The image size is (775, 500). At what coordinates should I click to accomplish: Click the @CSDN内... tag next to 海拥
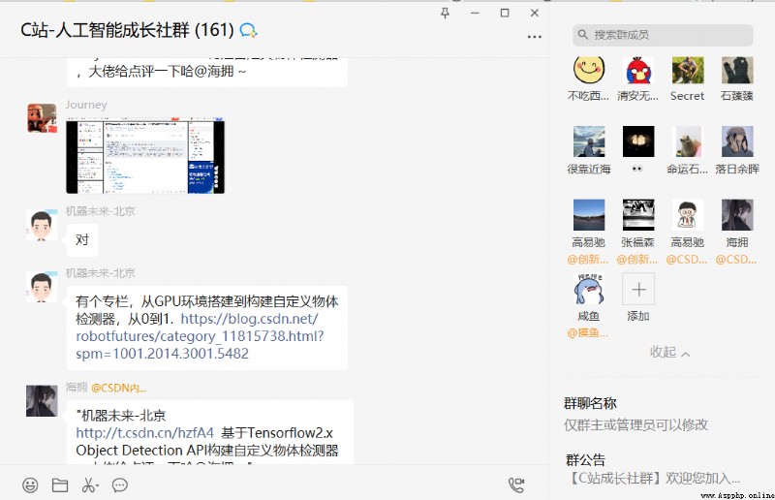[x=118, y=389]
